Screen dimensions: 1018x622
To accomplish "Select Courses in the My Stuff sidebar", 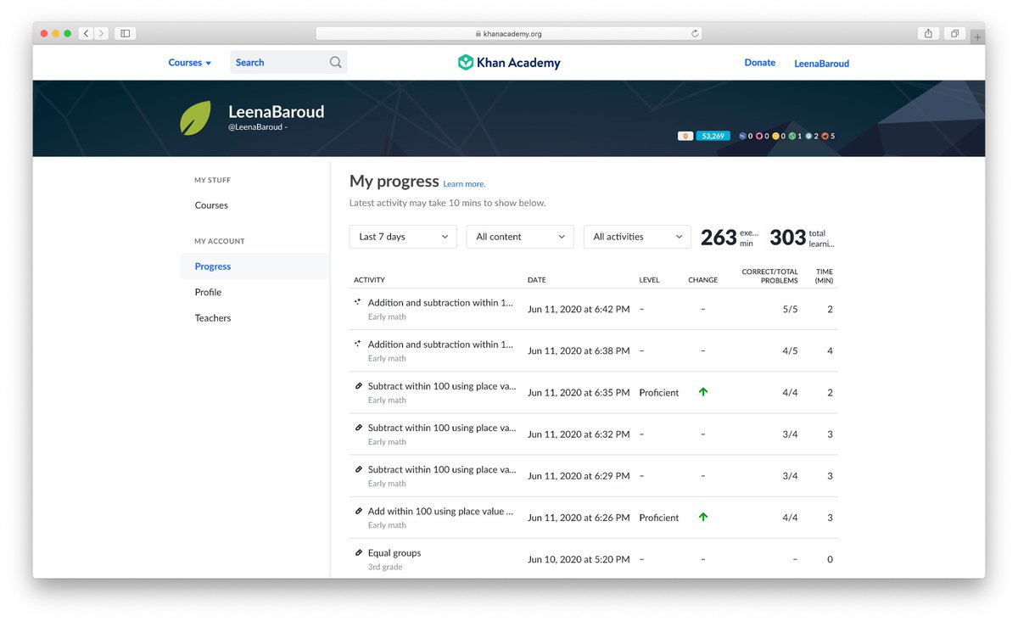I will pyautogui.click(x=211, y=205).
